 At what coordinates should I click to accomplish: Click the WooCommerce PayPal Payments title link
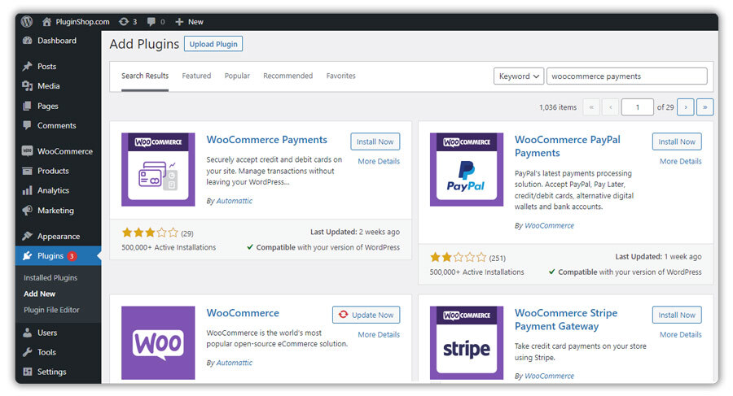pos(568,146)
